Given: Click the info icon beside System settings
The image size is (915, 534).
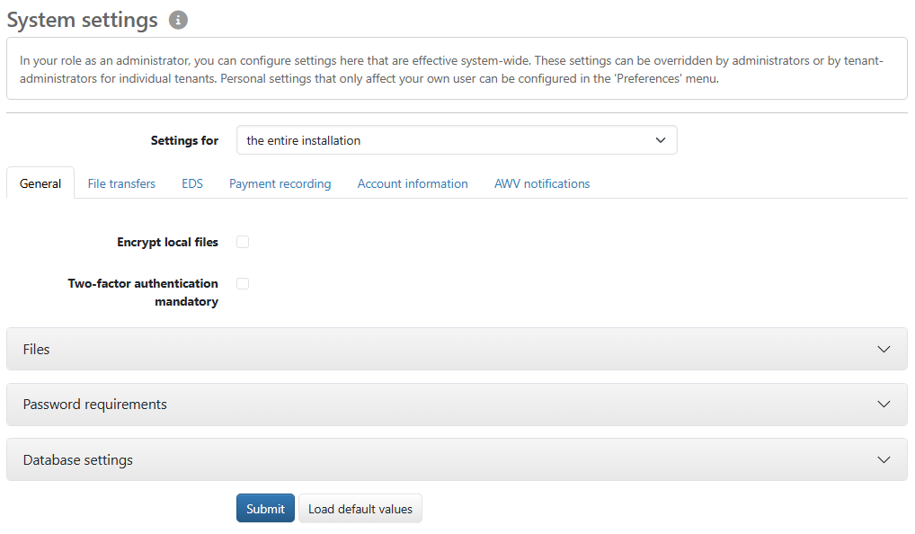Looking at the screenshot, I should [178, 20].
